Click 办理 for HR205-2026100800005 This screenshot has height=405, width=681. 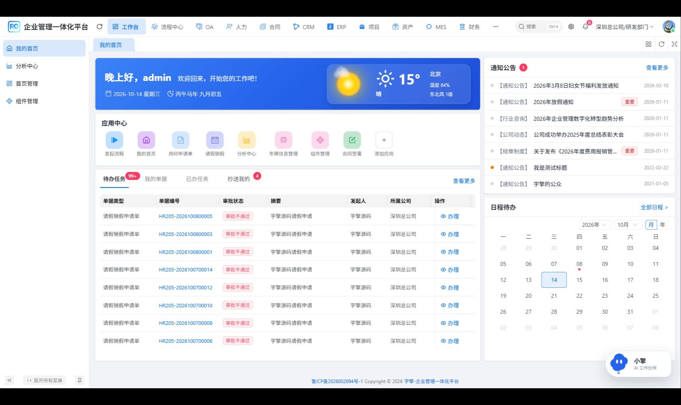[450, 216]
